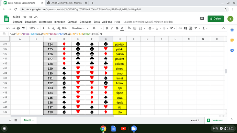Open the font size 10 dropdown
This screenshot has width=237, height=133.
tap(97, 28)
